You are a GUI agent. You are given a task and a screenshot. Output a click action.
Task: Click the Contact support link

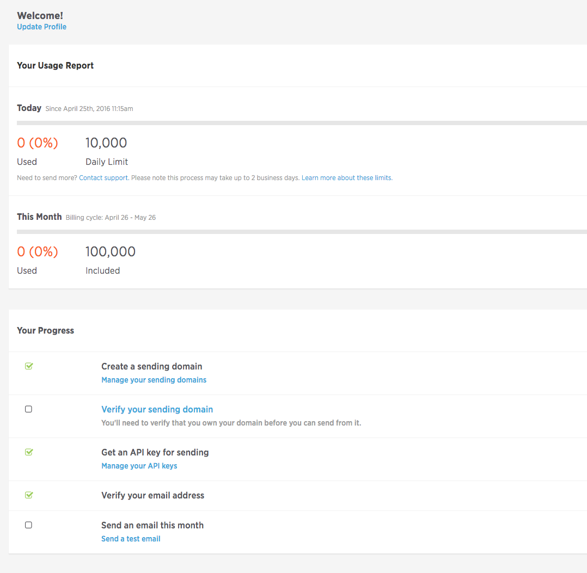(x=103, y=178)
